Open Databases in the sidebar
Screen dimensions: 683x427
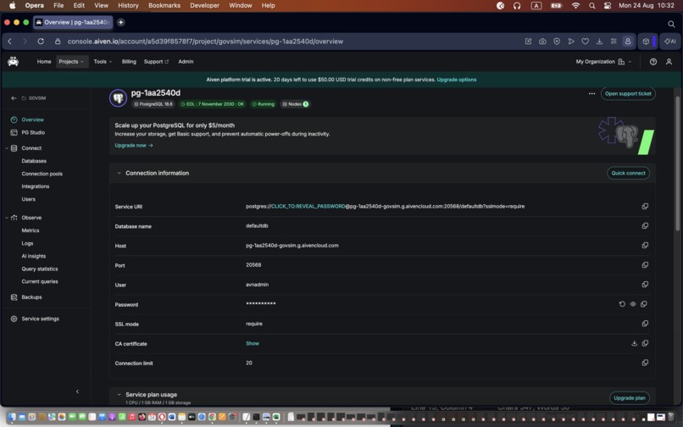pyautogui.click(x=34, y=161)
